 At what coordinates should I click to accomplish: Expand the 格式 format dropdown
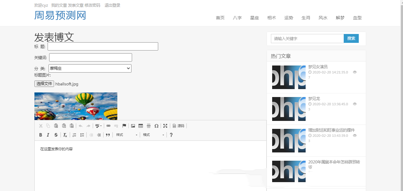point(154,135)
